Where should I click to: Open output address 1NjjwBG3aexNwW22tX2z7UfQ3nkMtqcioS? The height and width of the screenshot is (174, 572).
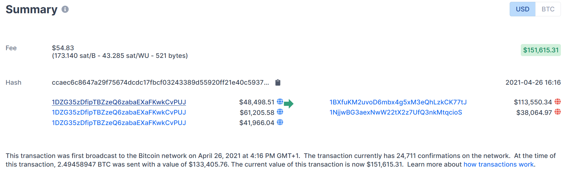pyautogui.click(x=396, y=112)
